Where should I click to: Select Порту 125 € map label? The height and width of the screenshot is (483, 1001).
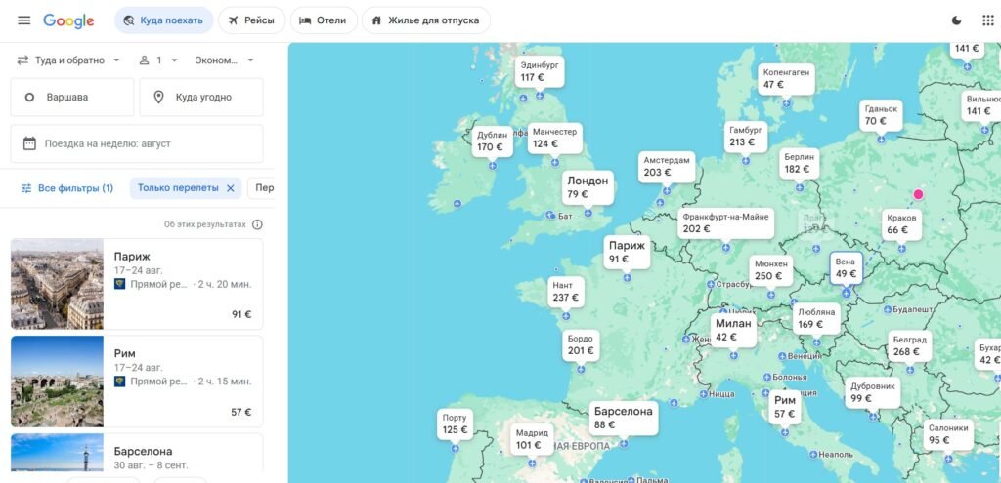click(x=455, y=424)
